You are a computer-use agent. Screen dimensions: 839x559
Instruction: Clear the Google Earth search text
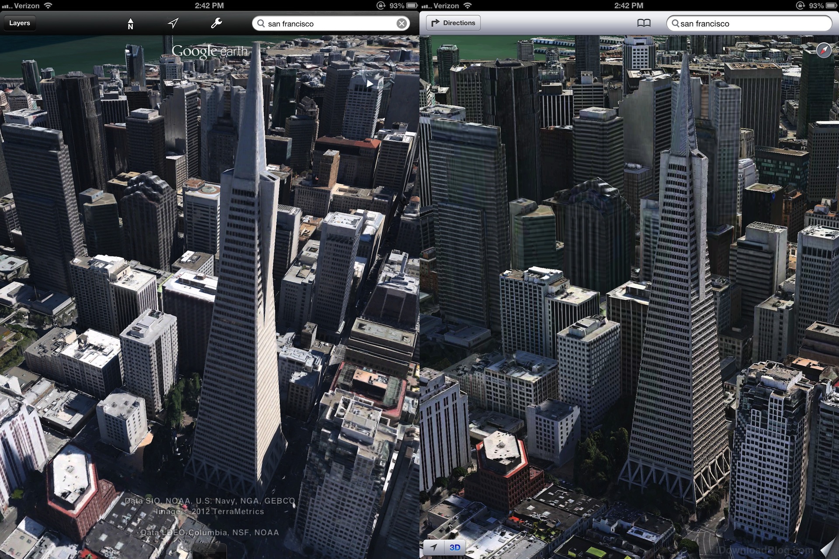point(401,24)
